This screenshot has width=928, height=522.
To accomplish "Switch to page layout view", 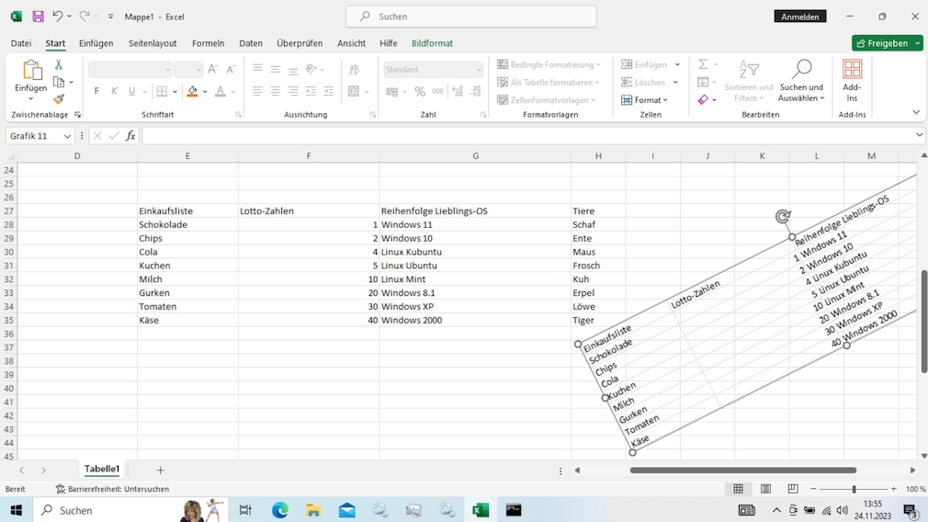I will coord(765,489).
